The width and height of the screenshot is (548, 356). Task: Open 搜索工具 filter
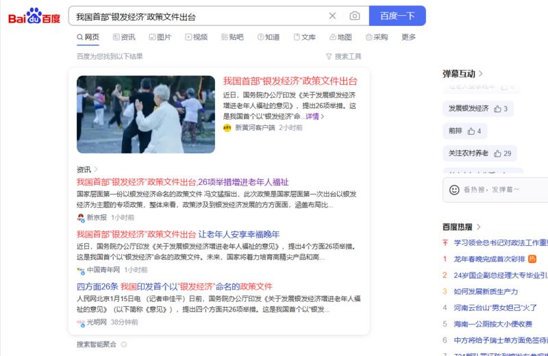344,56
